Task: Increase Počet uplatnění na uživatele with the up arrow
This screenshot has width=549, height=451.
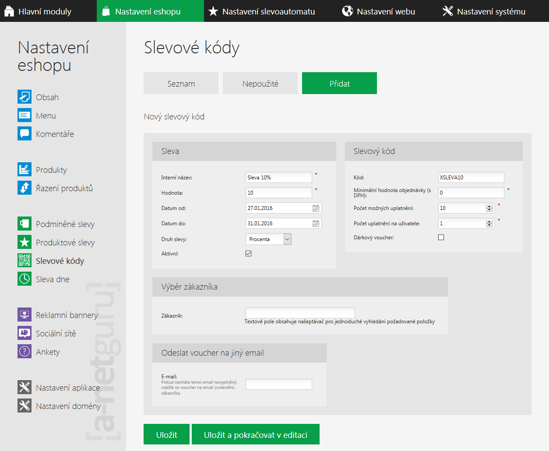Action: (x=489, y=222)
